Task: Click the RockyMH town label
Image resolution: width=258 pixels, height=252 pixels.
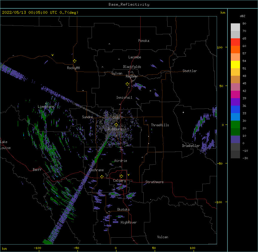Action: point(73,68)
